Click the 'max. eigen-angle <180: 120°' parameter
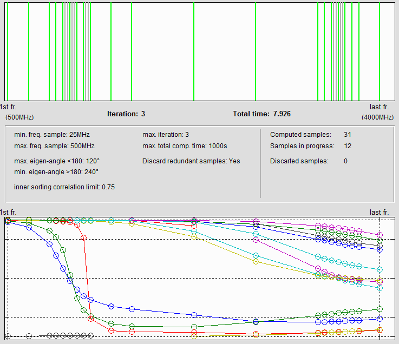The image size is (399, 344). click(57, 161)
